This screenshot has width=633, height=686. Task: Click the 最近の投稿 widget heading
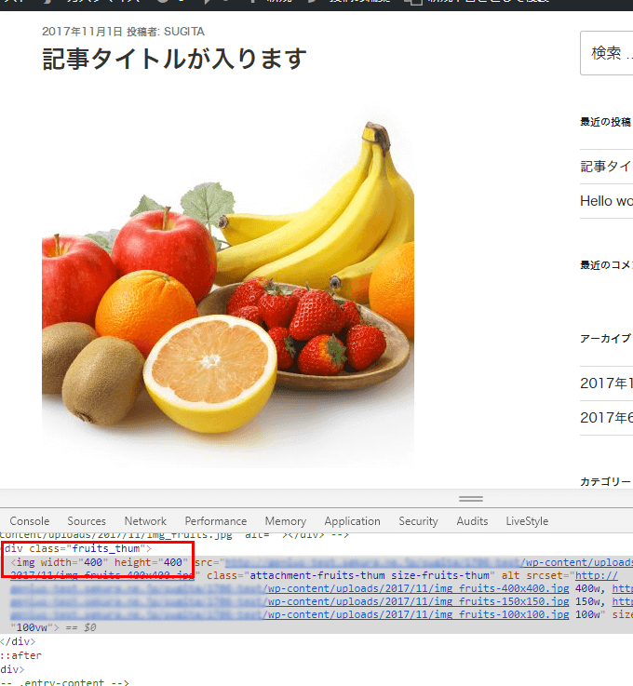[605, 122]
